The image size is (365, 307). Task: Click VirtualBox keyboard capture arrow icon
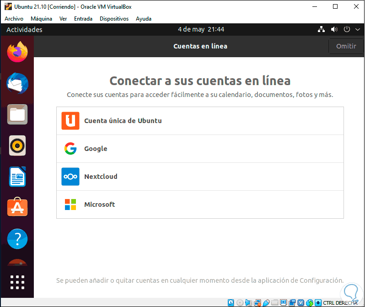[x=318, y=302]
